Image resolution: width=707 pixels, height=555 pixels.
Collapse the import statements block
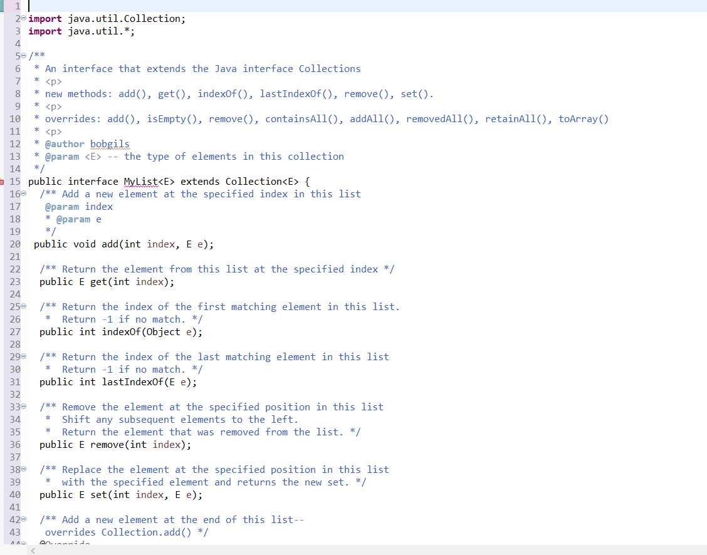click(x=23, y=18)
